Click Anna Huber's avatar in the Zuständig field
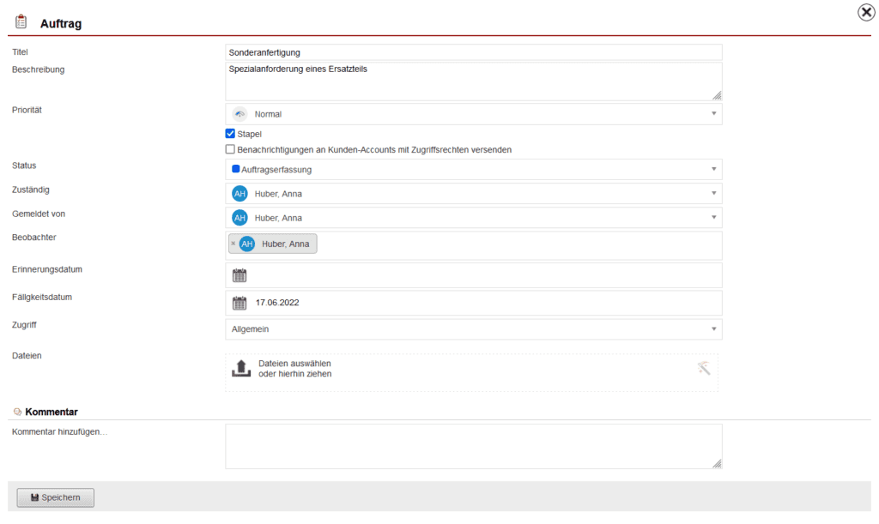This screenshot has width=879, height=524. 240,193
